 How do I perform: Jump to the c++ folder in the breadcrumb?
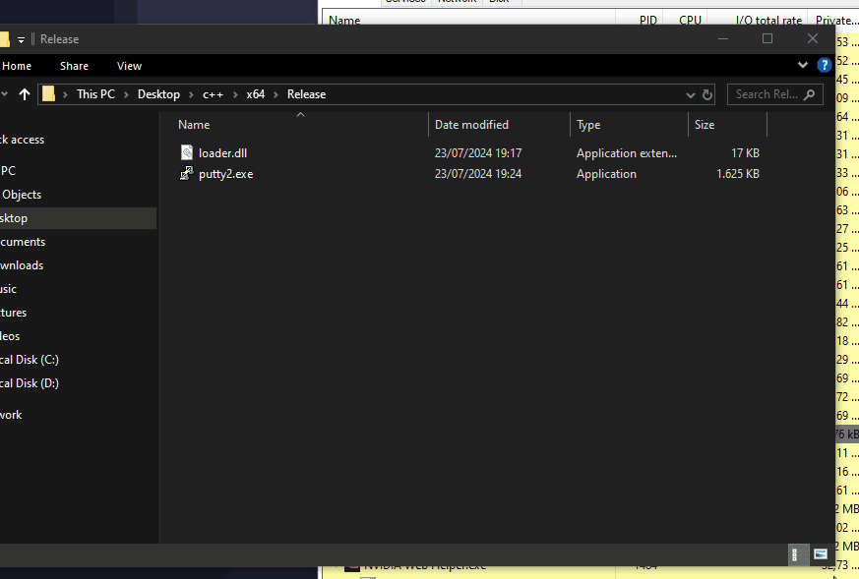coord(213,94)
